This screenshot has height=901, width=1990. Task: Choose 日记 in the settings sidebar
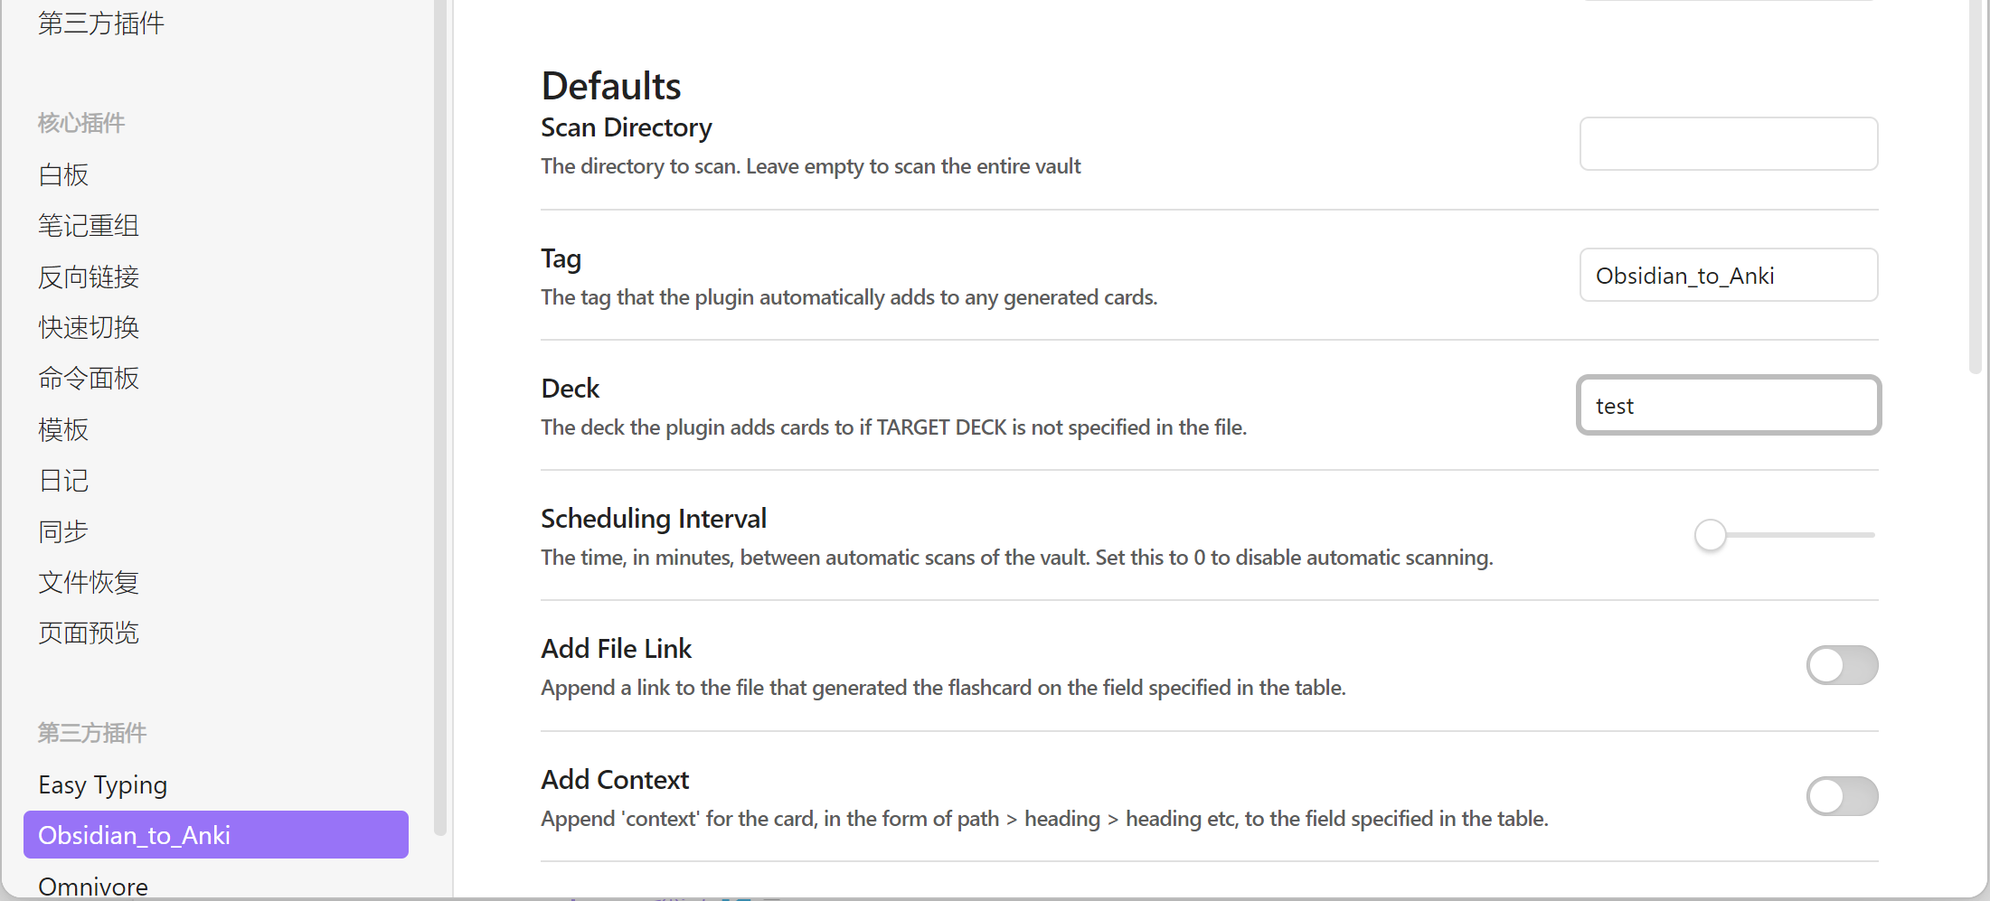point(63,480)
